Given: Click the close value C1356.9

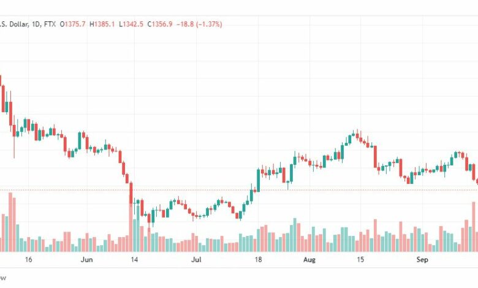Looking at the screenshot, I should [160, 24].
